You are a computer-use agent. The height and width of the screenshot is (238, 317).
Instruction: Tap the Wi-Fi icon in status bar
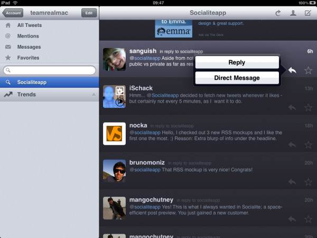tap(15, 3)
